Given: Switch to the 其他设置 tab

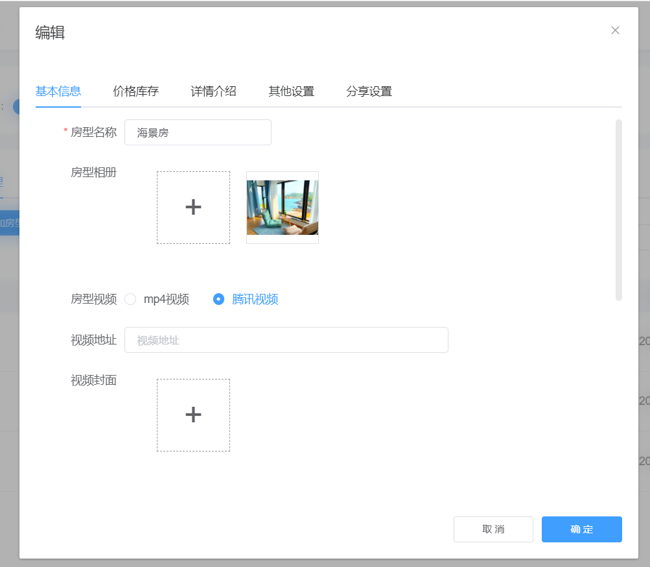Looking at the screenshot, I should coord(292,91).
